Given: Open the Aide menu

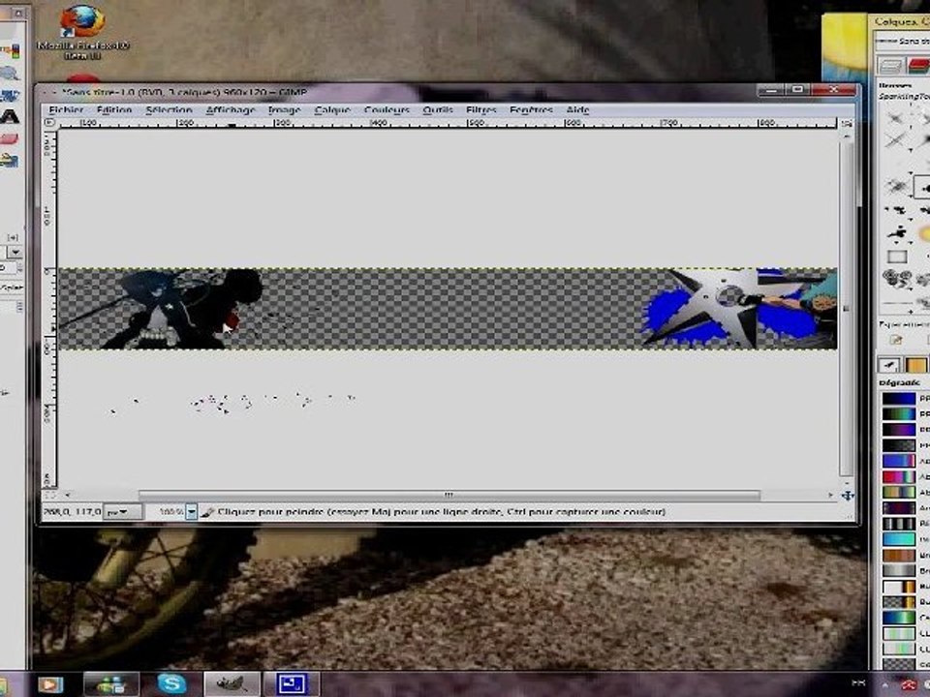Looking at the screenshot, I should [x=577, y=110].
